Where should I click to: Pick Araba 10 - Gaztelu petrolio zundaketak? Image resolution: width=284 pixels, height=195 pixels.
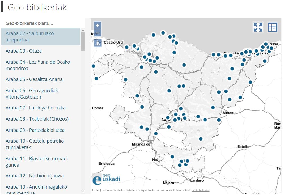[35, 144]
